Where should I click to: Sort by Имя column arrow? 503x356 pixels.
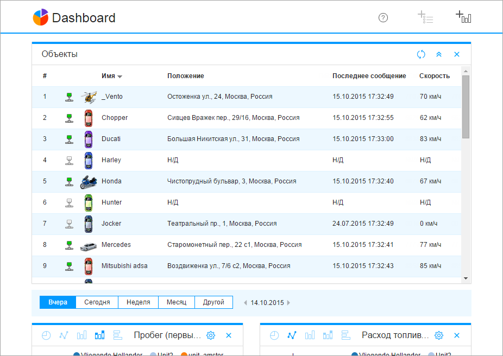pos(120,77)
